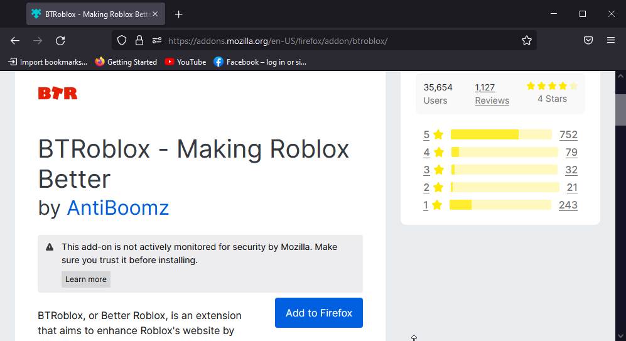The width and height of the screenshot is (626, 341).
Task: Click the BTRoblox - Making Roblox Better title
Action: (193, 164)
